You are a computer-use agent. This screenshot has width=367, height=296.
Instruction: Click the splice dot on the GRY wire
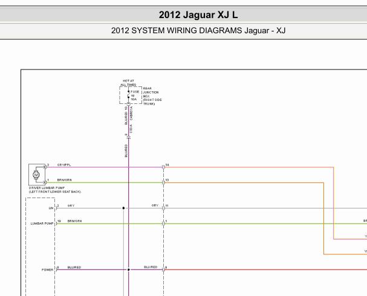click(x=123, y=208)
